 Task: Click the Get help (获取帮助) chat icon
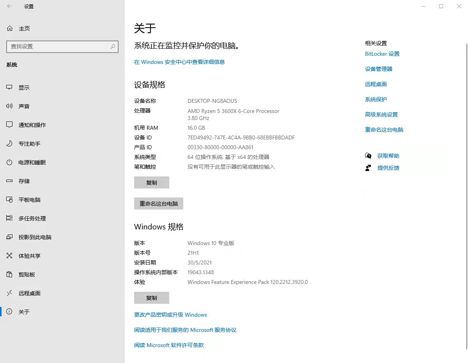coord(368,156)
